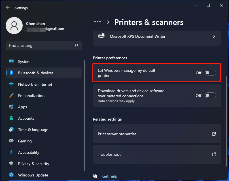The width and height of the screenshot is (229, 181).
Task: Open Gaming settings
Action: (x=25, y=141)
